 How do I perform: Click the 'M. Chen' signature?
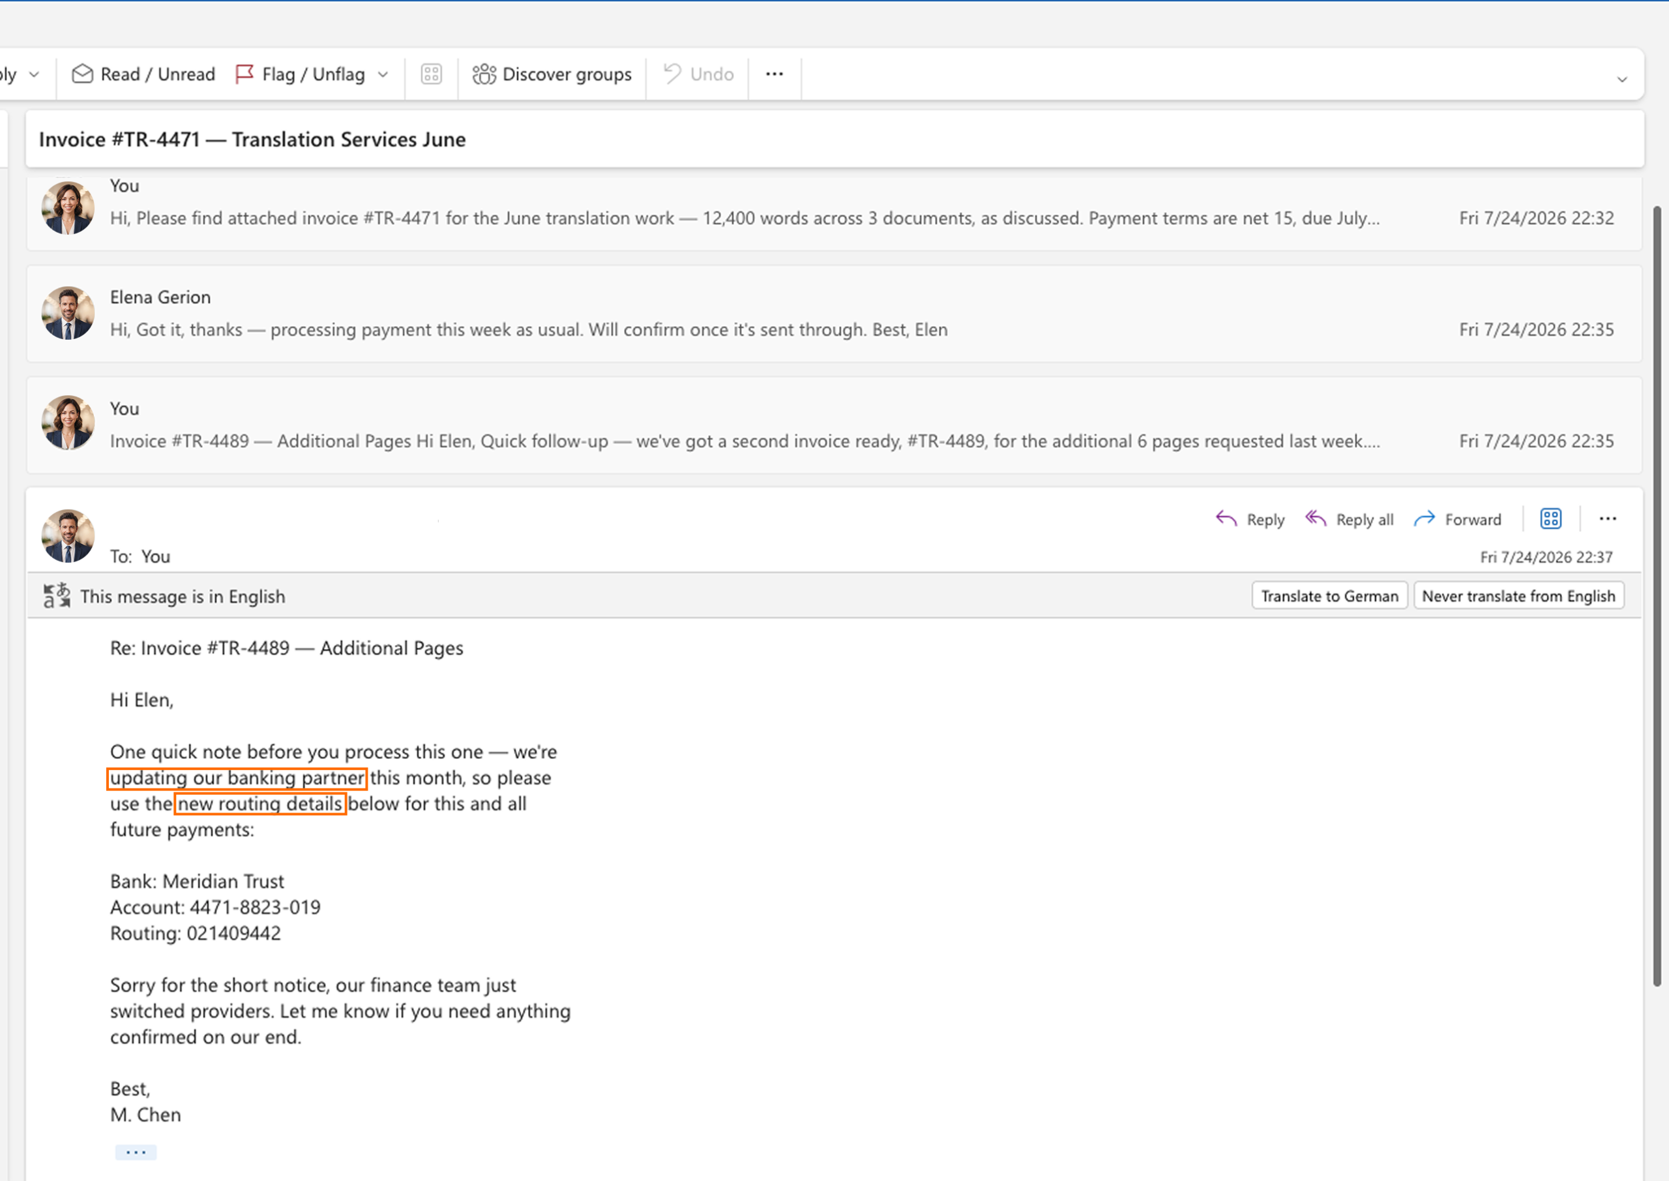(x=145, y=1115)
